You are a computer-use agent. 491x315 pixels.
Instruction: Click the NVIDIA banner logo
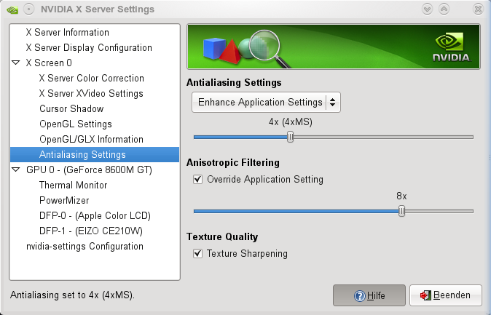452,47
